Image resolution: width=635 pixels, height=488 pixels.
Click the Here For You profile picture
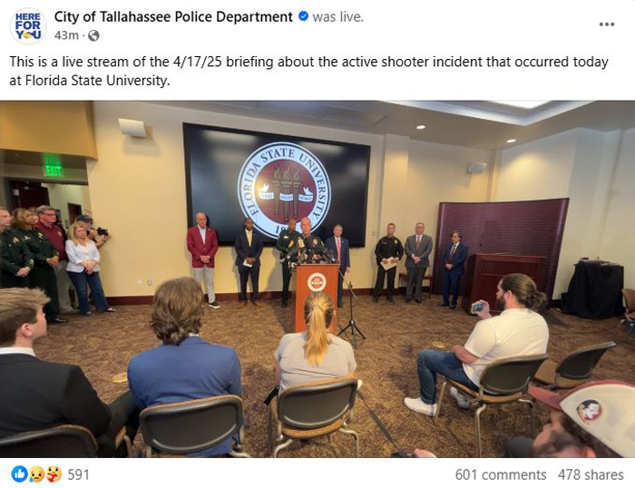(x=27, y=26)
